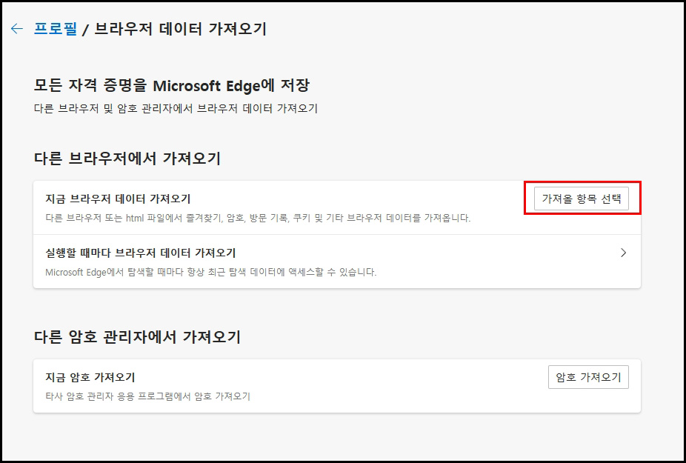Open the 프로필 breadcrumb link
The width and height of the screenshot is (686, 463).
[56, 29]
